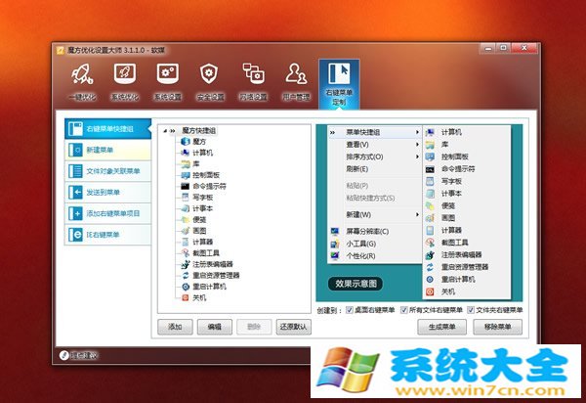The height and width of the screenshot is (403, 586).
Task: Switch to IE右键菜单 sidebar section
Action: (x=108, y=235)
